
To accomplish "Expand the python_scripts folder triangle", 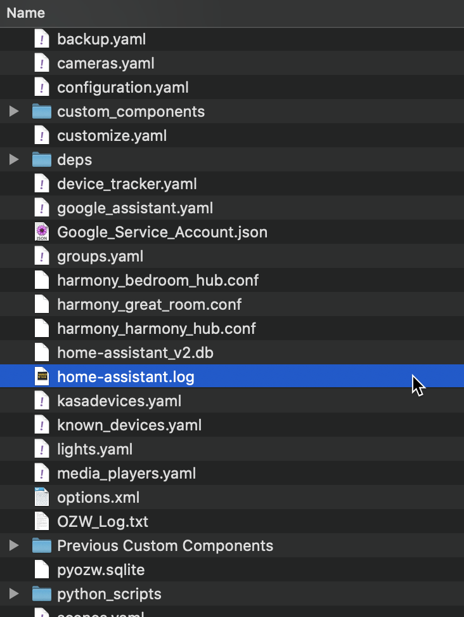I will click(x=14, y=594).
